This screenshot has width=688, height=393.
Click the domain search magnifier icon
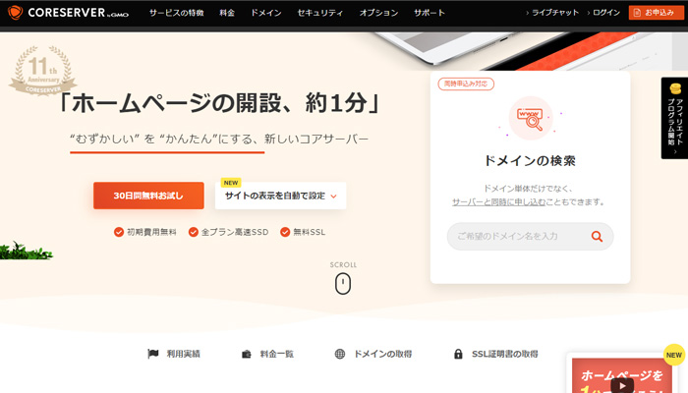click(597, 237)
